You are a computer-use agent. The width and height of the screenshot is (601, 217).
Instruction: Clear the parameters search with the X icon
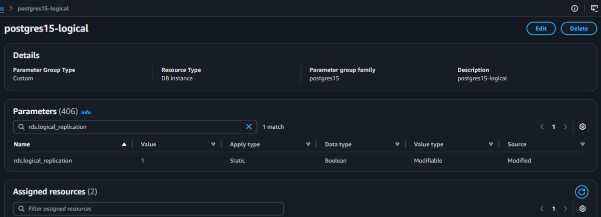click(249, 127)
